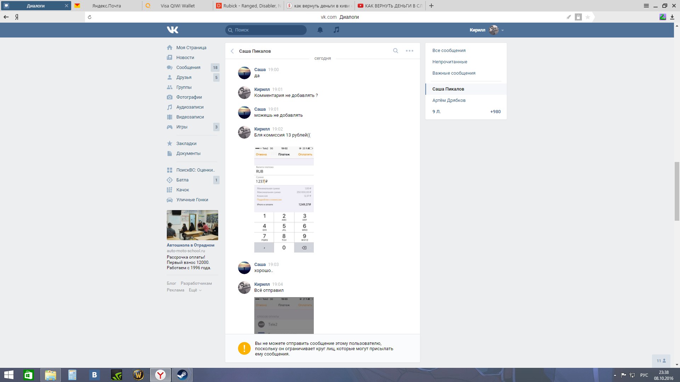Click the Видеозаписи film icon

(x=170, y=117)
